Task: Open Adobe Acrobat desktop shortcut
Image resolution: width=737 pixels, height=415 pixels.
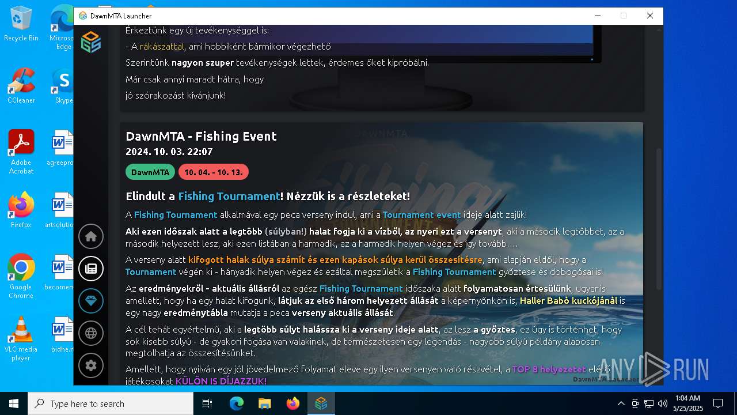Action: [21, 152]
